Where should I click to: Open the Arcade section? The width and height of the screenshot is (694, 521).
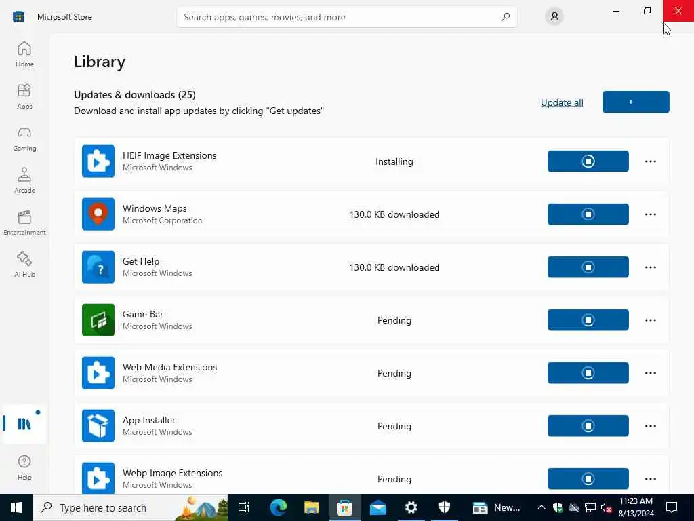point(24,180)
